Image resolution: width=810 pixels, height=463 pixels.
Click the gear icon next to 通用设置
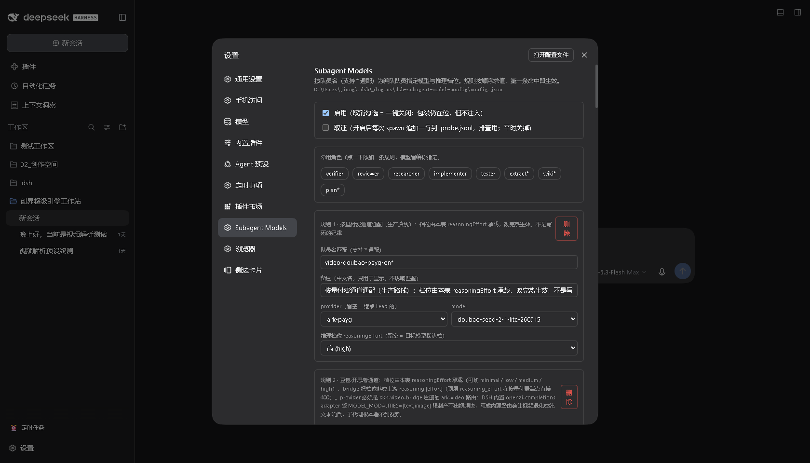coord(228,79)
